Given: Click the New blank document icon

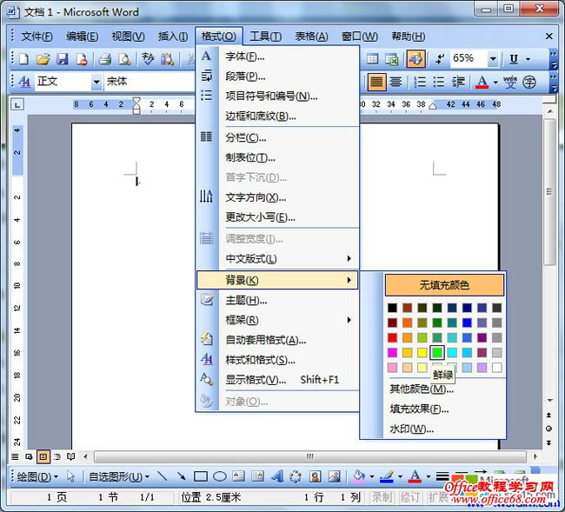Looking at the screenshot, I should coord(23,59).
